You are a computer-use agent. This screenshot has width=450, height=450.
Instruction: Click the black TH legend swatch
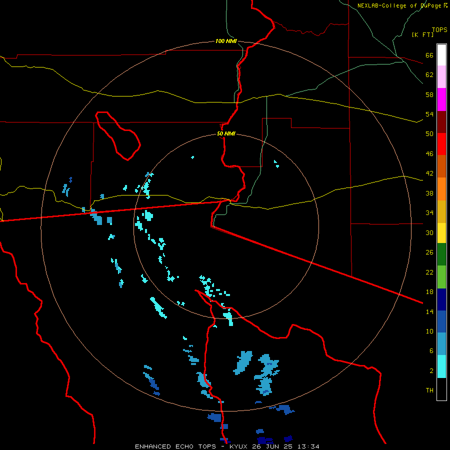(441, 389)
